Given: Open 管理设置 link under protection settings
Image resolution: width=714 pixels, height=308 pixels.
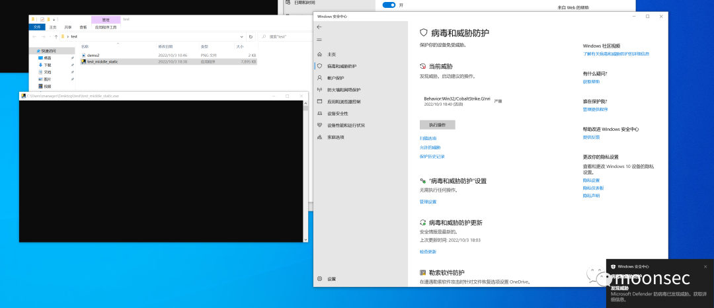Looking at the screenshot, I should pos(428,202).
